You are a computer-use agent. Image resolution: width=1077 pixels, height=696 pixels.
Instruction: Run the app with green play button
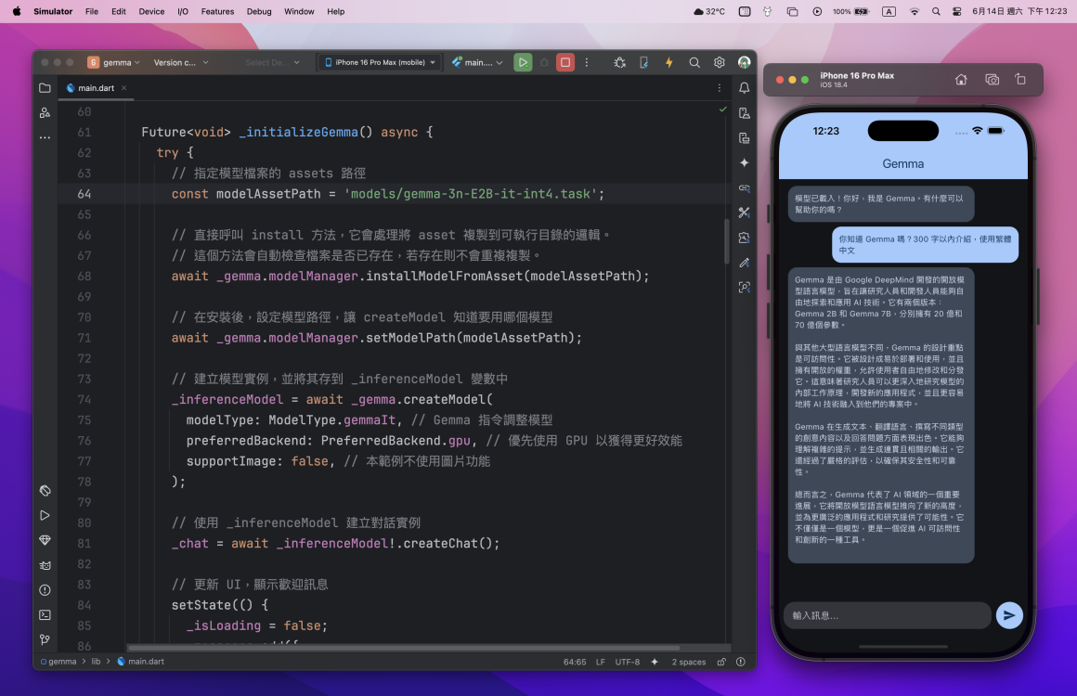coord(523,62)
